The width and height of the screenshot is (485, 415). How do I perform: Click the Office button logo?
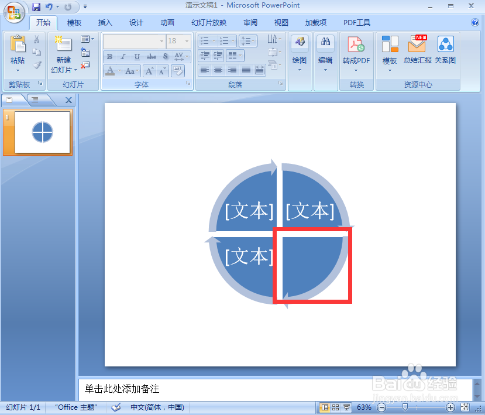click(14, 12)
